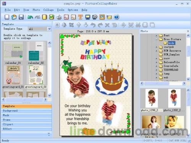The width and height of the screenshot is (191, 143).
Task: Set as wallpaper using monitor icon
Action: [87, 17]
